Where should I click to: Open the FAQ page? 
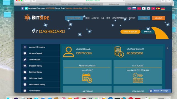coord(102,18)
